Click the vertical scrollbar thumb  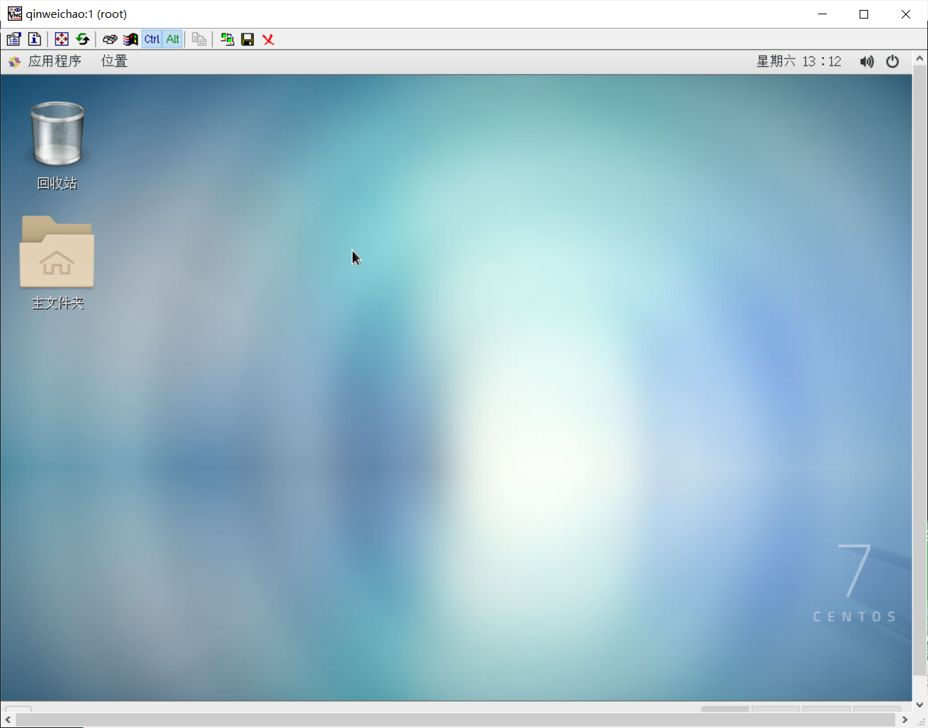click(919, 371)
